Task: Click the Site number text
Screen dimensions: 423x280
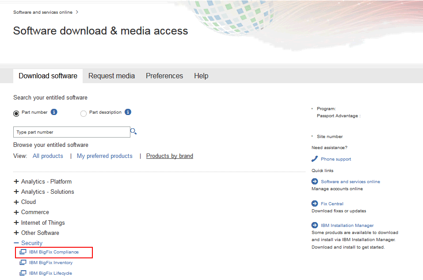Action: click(330, 136)
